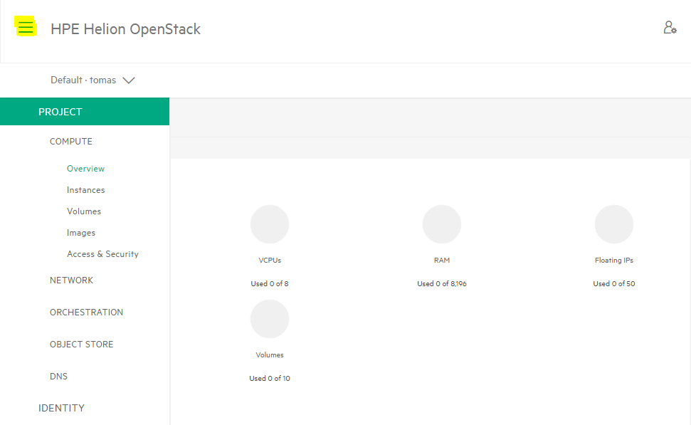Select the 'Used 0 of 10' text
Viewport: 691px width, 425px height.
tap(270, 378)
